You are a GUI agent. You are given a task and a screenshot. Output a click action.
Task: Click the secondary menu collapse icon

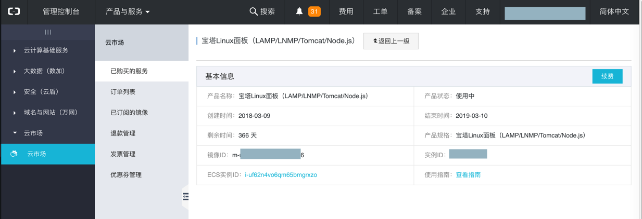click(185, 197)
